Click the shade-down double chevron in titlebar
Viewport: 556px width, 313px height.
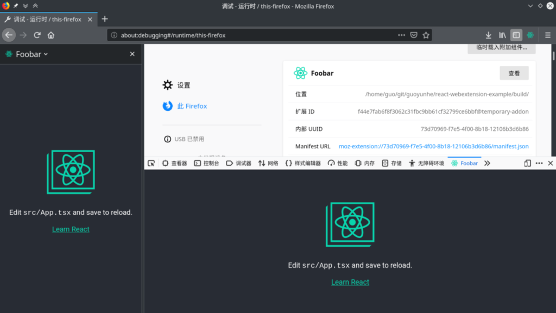[x=25, y=5]
